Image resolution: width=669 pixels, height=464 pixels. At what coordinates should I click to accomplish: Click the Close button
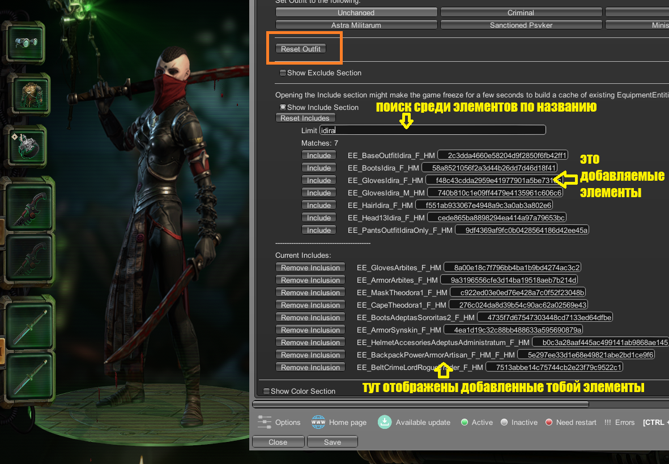278,442
